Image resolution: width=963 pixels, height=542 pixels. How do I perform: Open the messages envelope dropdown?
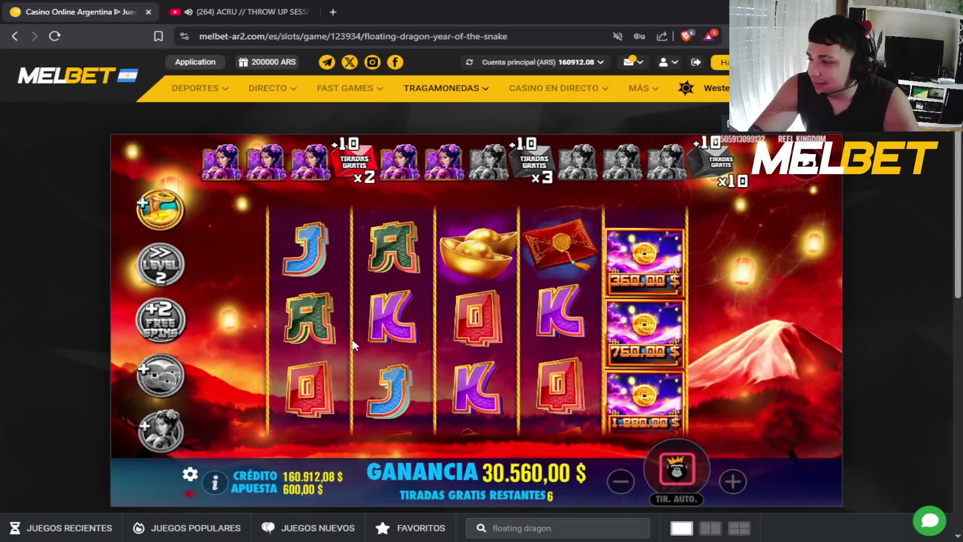pyautogui.click(x=633, y=62)
